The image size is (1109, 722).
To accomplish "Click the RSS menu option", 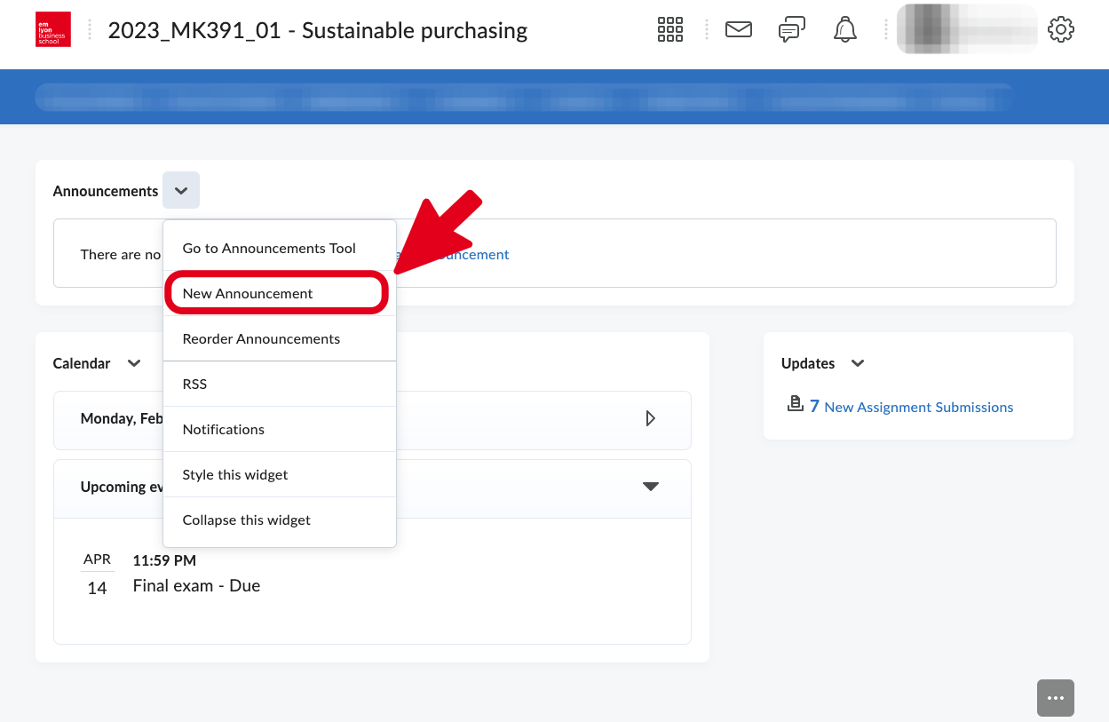I will pyautogui.click(x=194, y=385).
